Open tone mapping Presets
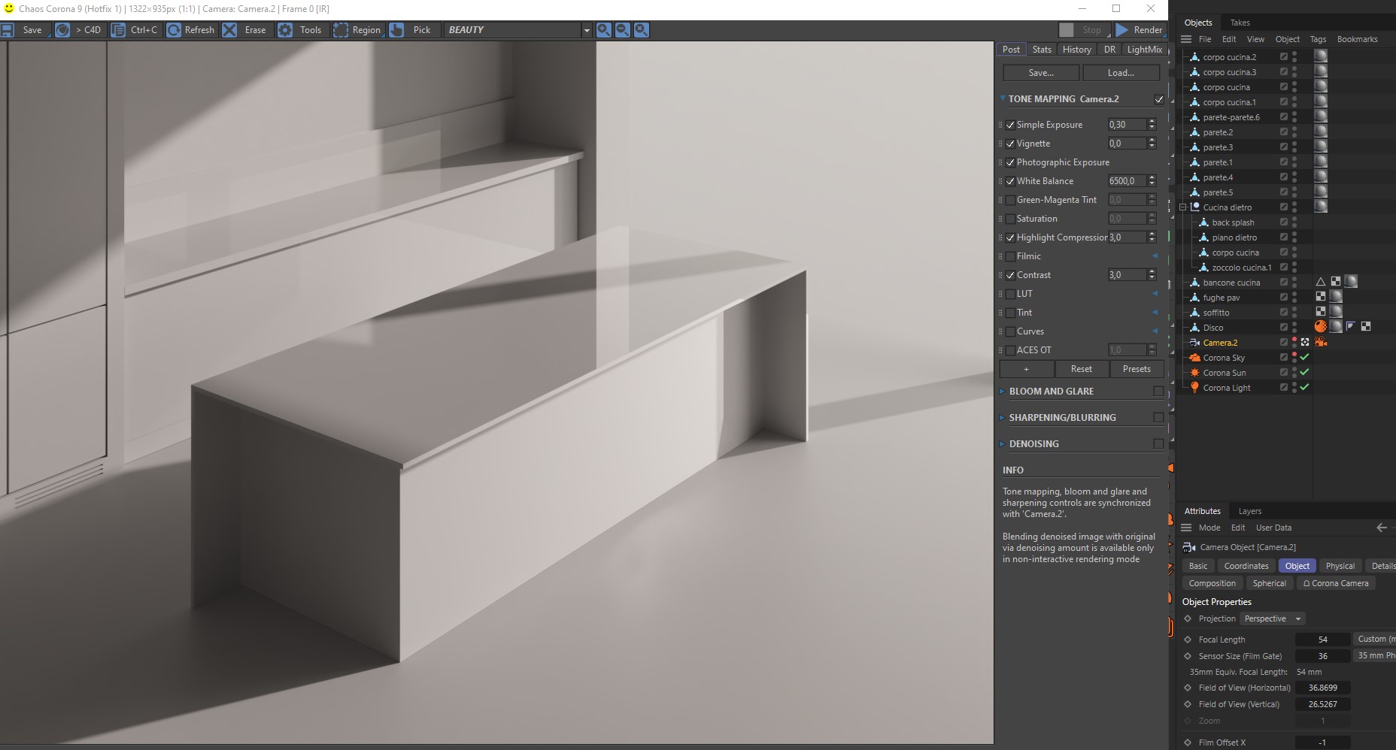Screen dimensions: 1396x750 pyautogui.click(x=1137, y=369)
